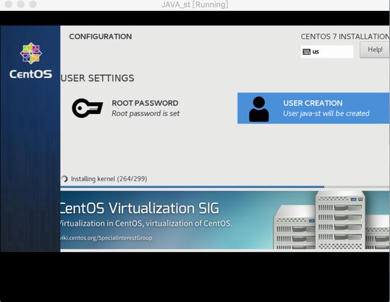Screen dimensions: 390x302
Task: Click the wiki.centos.org SpecialInterestGroup link
Action: click(x=106, y=238)
